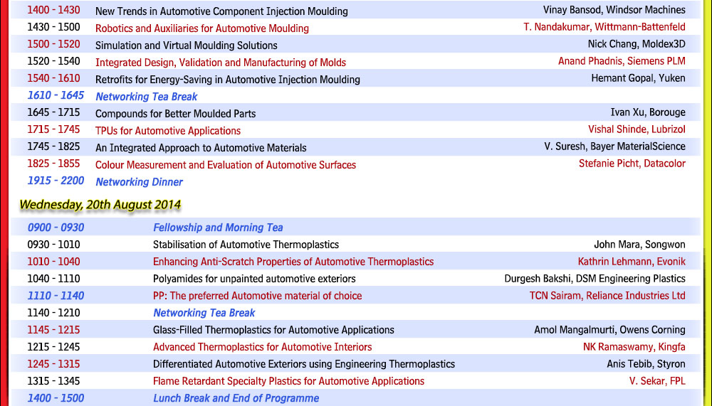Select 'Amol Mangalmurti, Owens Corning' speaker

tap(610, 330)
